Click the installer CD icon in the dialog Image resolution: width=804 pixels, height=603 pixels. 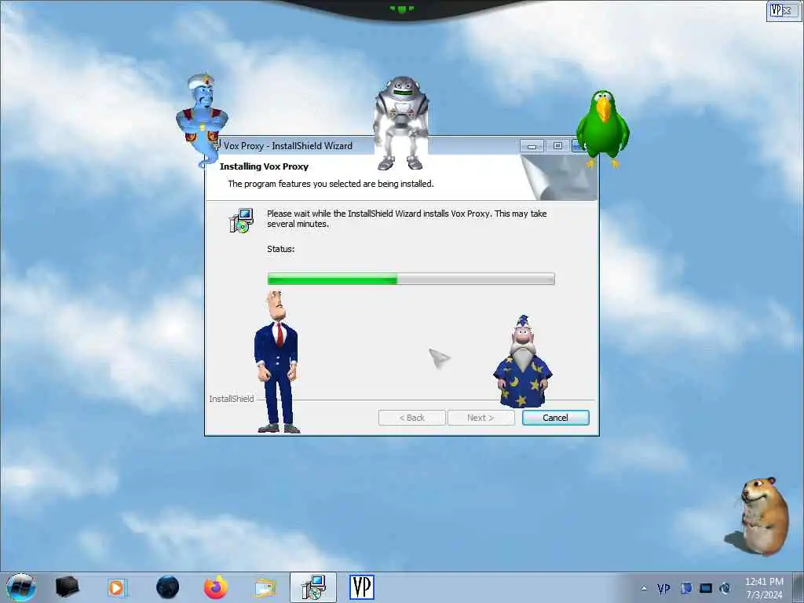[x=241, y=221]
